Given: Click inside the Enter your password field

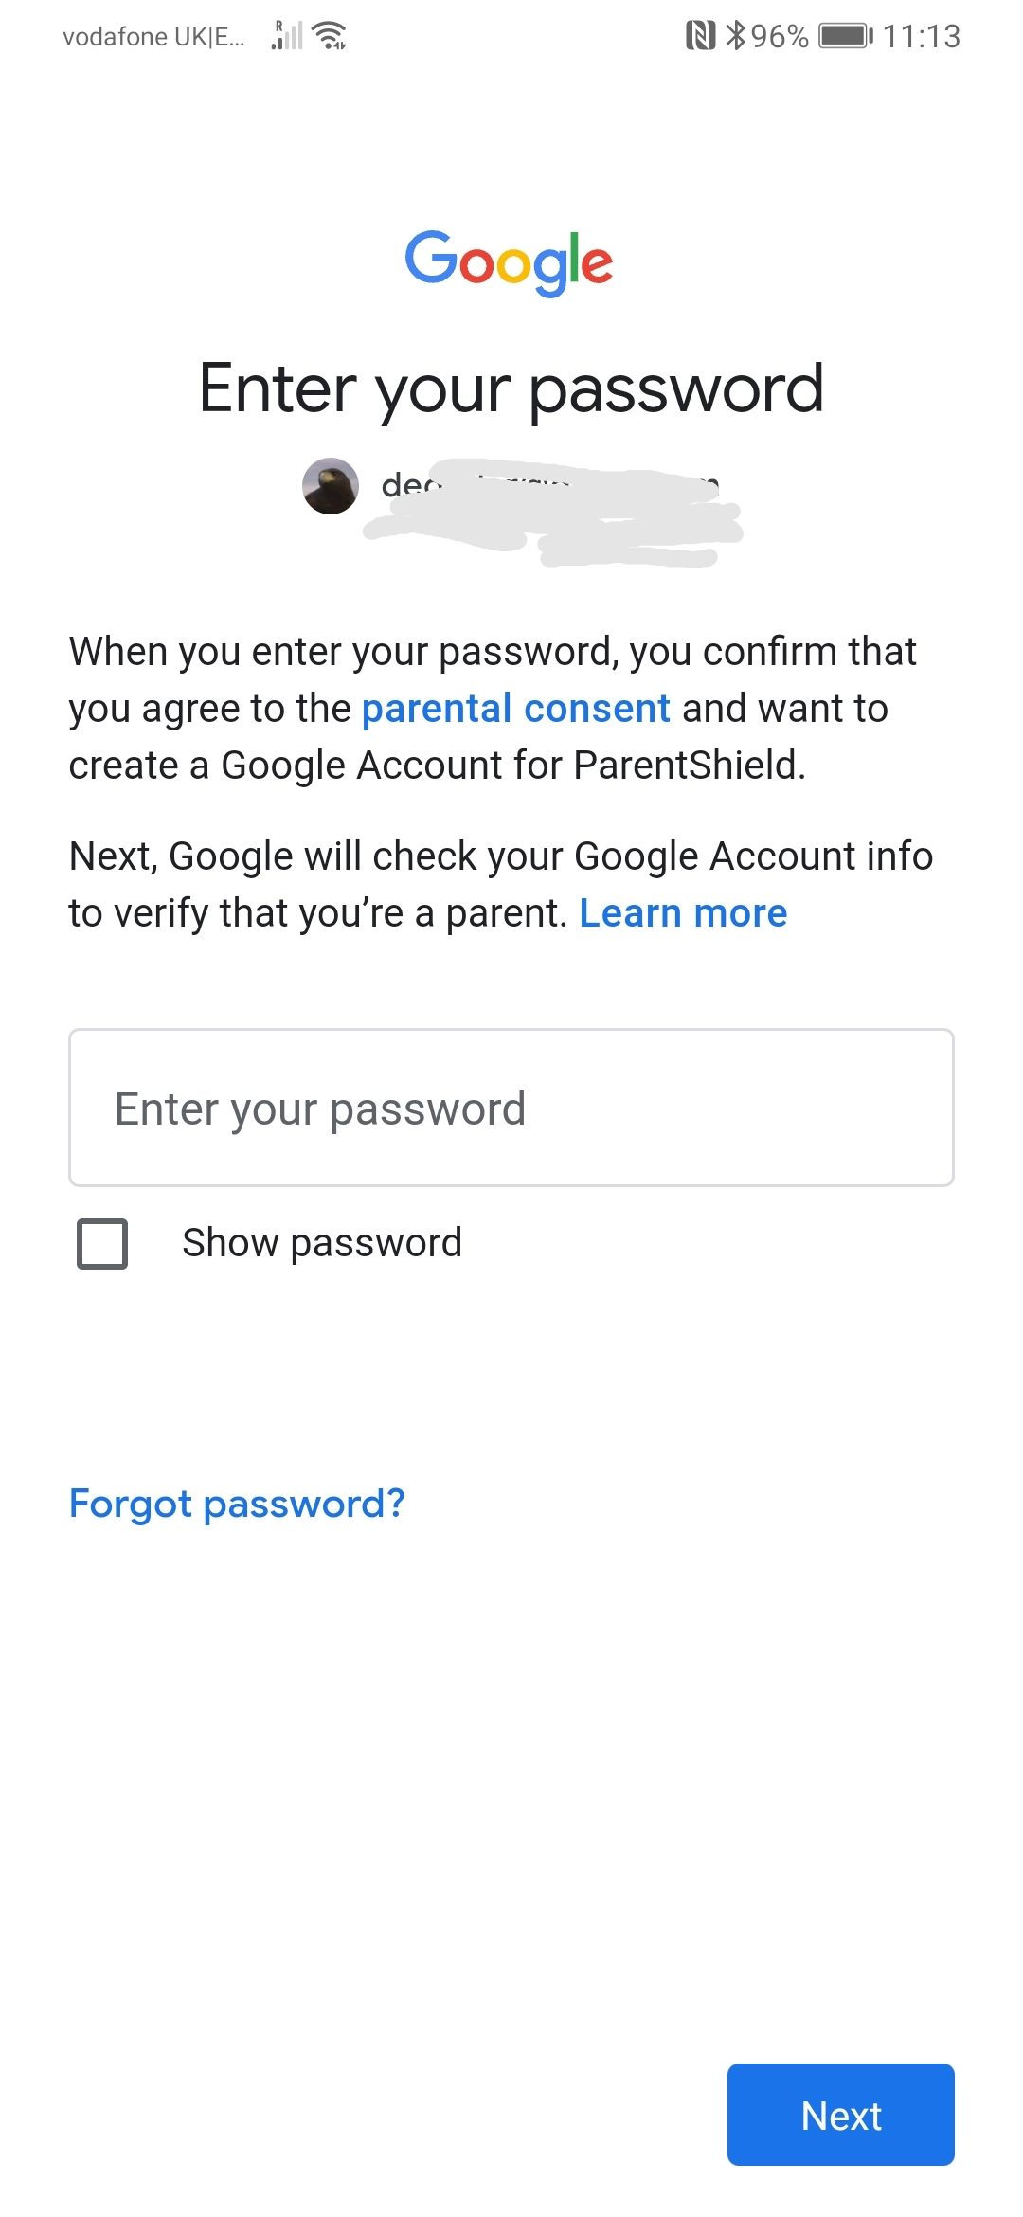Looking at the screenshot, I should pyautogui.click(x=511, y=1107).
